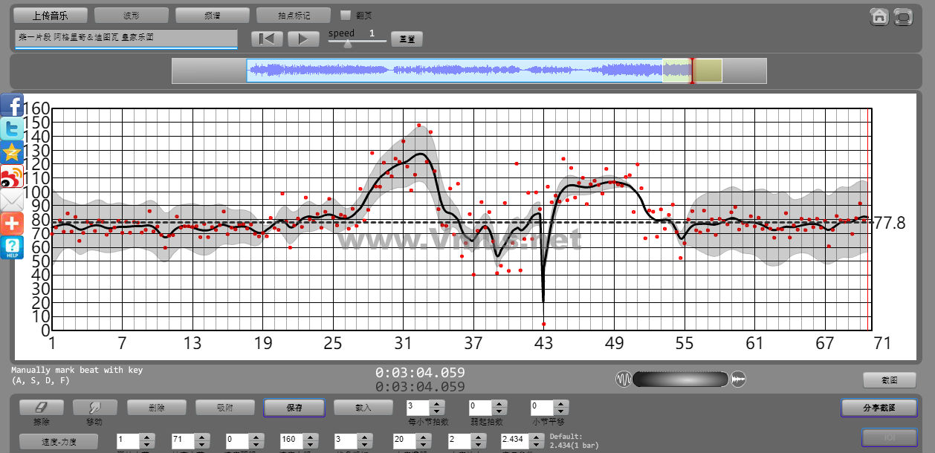Toggle the 翻页 checkbox
This screenshot has width=935, height=453.
(345, 15)
